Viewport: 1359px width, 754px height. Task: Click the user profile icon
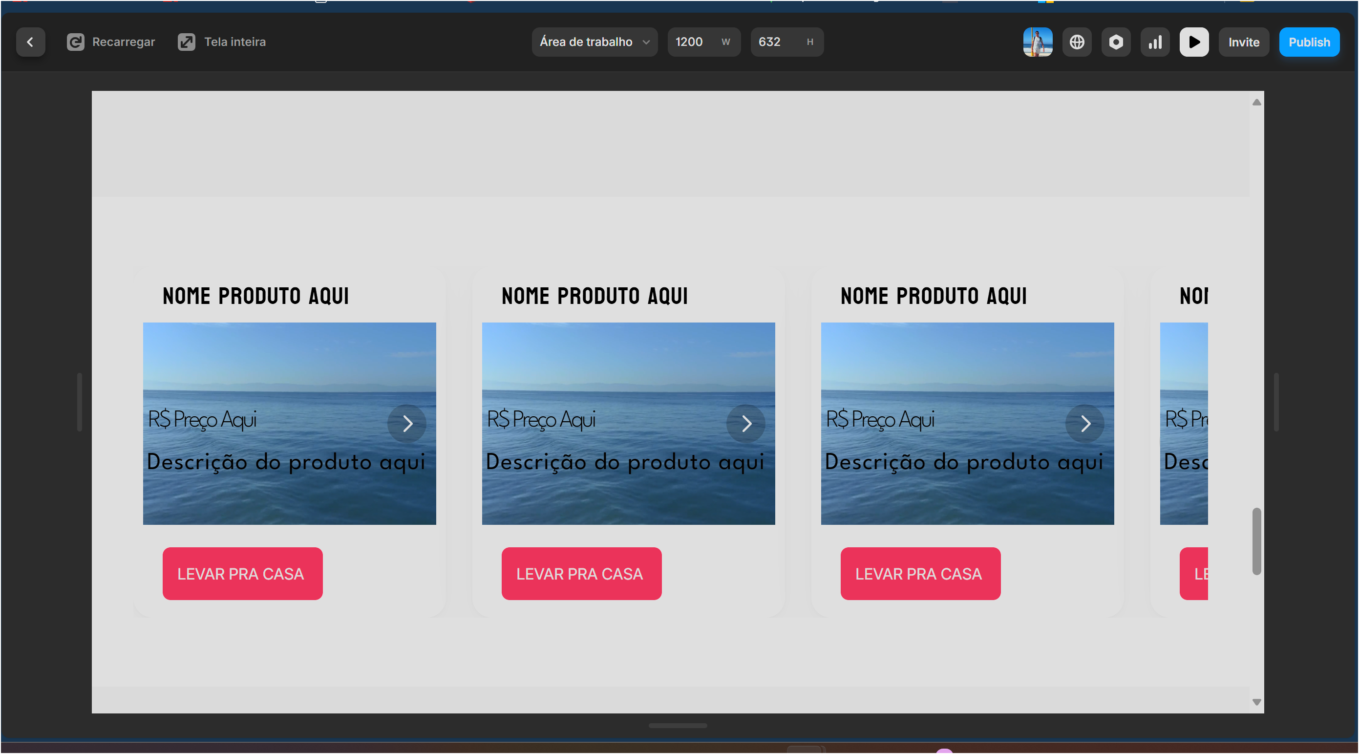(1038, 42)
